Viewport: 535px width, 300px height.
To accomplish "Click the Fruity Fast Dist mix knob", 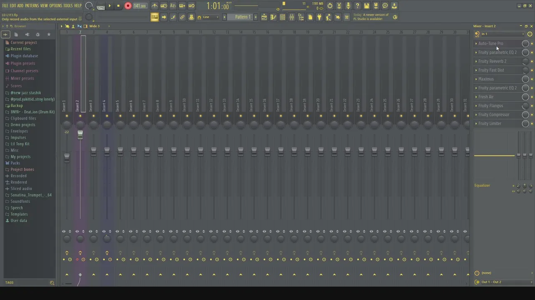I will [x=525, y=70].
